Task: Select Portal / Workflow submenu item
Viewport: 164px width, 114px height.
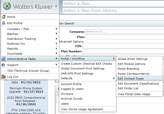Action: coord(88,59)
